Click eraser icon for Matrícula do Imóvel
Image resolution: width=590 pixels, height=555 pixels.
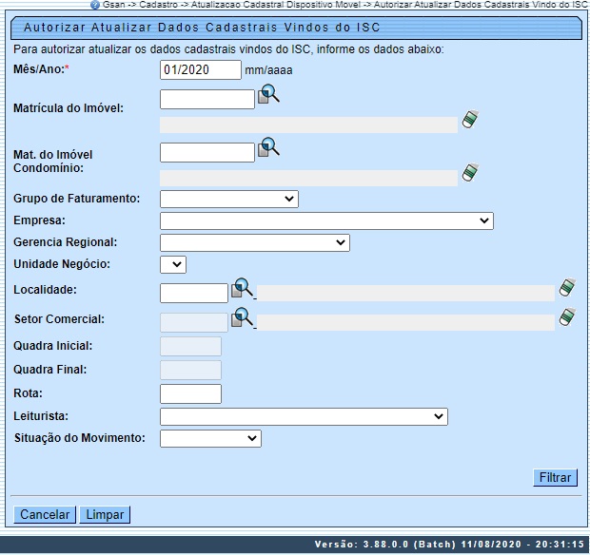(x=469, y=119)
